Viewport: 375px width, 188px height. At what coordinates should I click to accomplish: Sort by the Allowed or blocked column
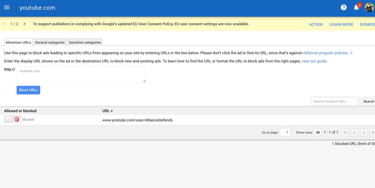[x=20, y=111]
